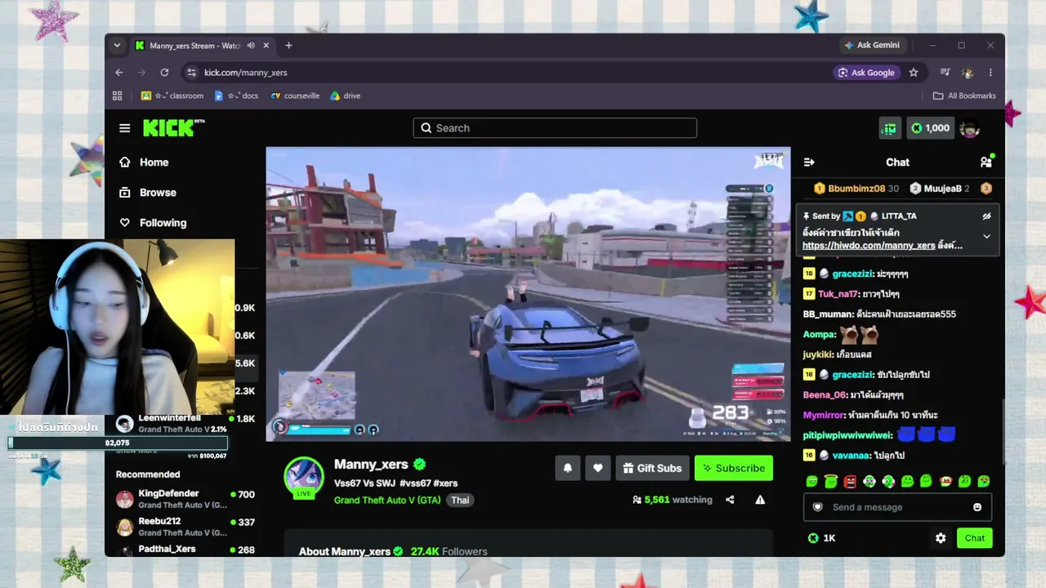Viewport: 1046px width, 588px height.
Task: Click the vavanaa username in chat
Action: tap(852, 456)
